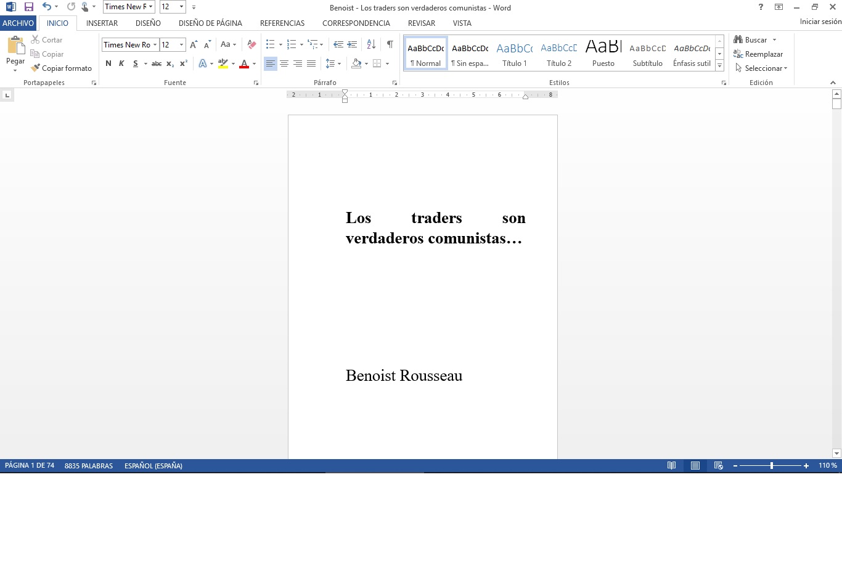The image size is (842, 562).
Task: Click the bullet list icon
Action: pos(270,44)
